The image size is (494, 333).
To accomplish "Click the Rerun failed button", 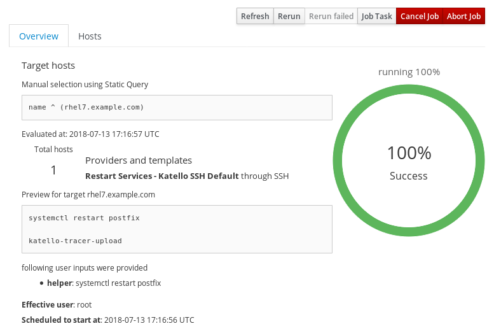I will [x=331, y=16].
